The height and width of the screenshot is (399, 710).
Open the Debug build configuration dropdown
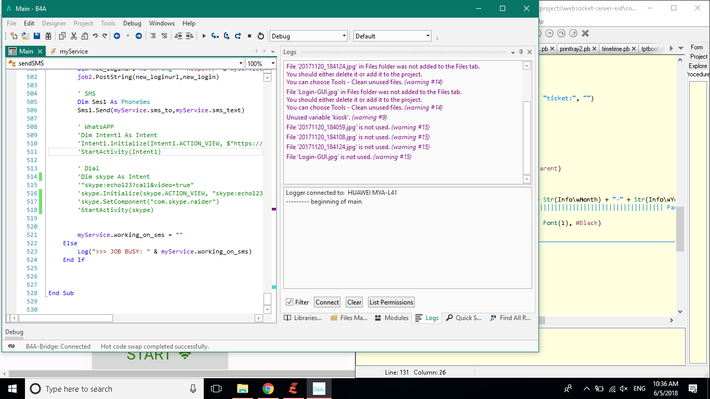(x=344, y=36)
